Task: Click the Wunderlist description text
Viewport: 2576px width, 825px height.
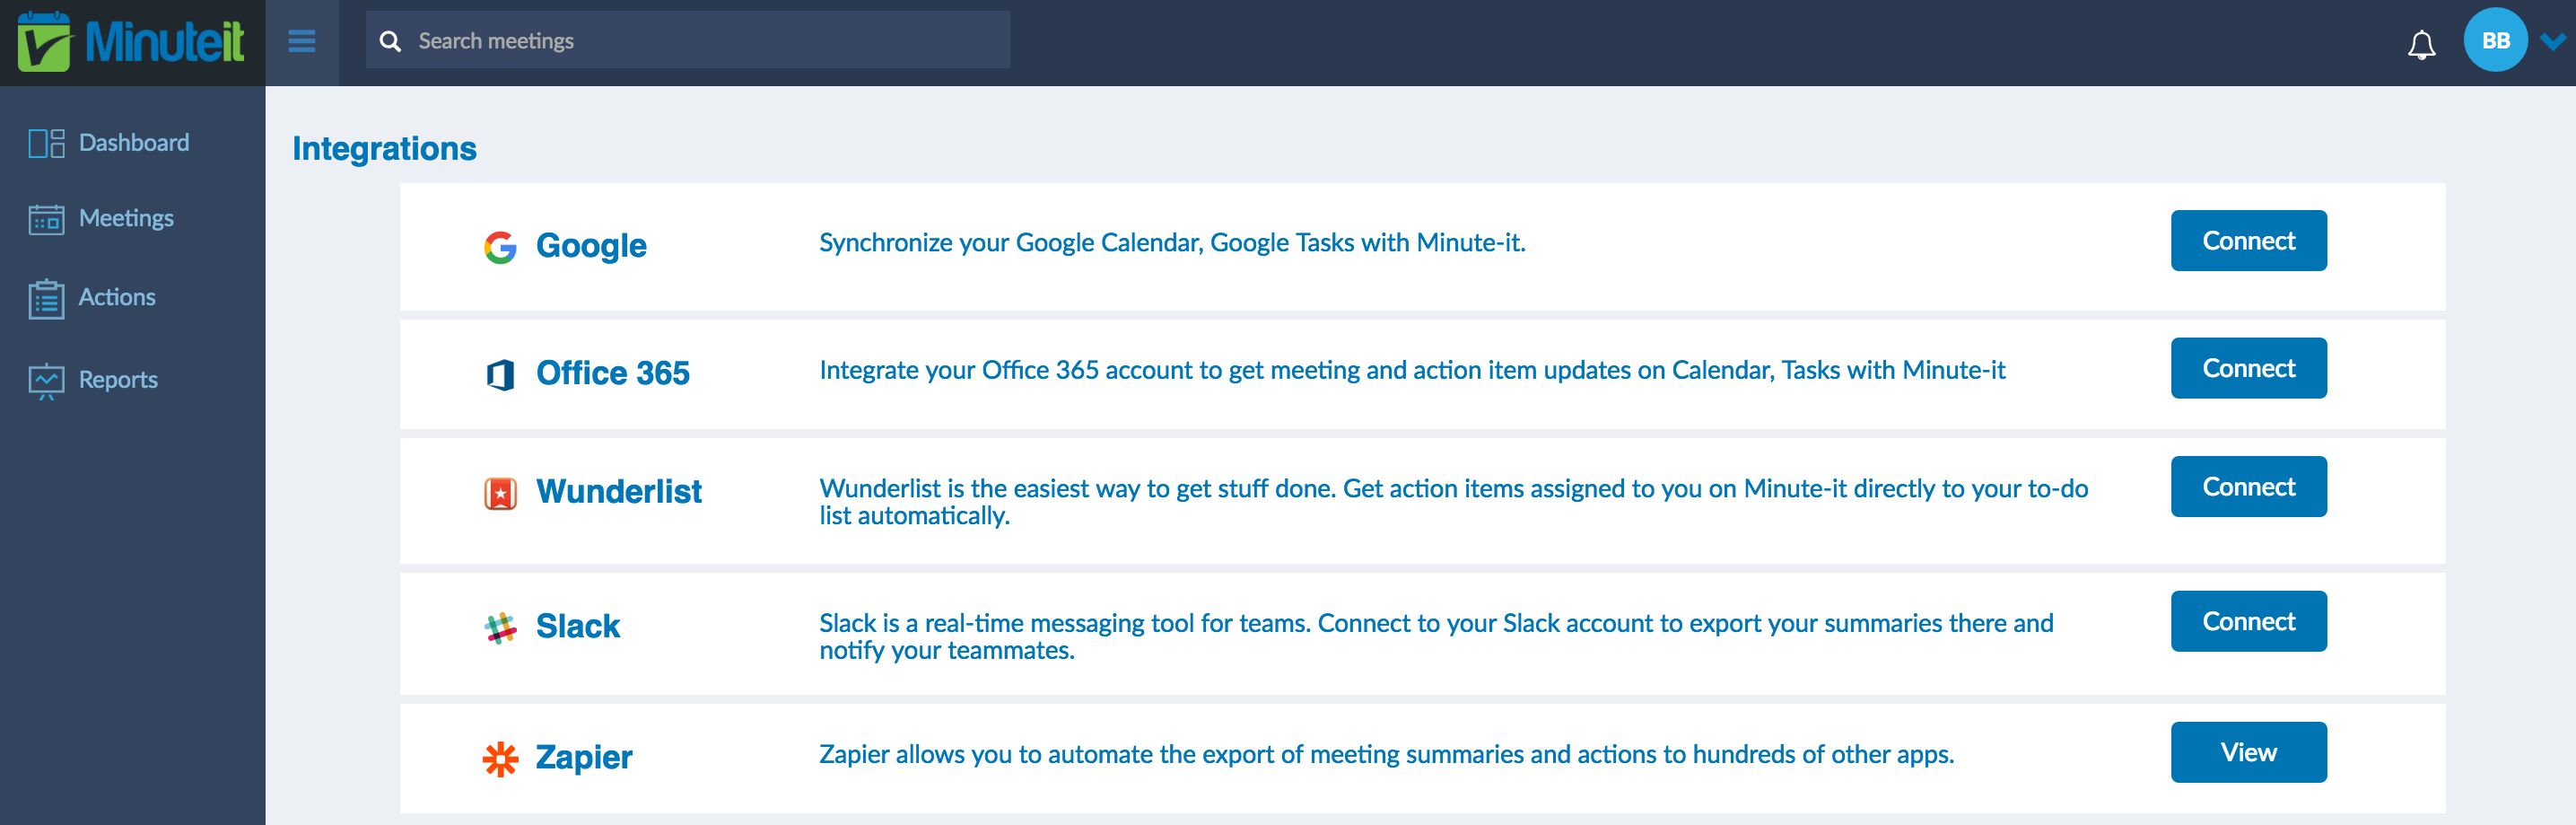Action: click(x=1453, y=502)
